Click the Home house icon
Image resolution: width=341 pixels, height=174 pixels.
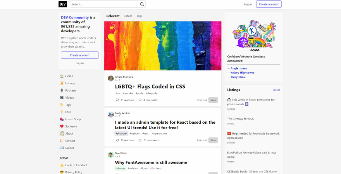(62, 76)
